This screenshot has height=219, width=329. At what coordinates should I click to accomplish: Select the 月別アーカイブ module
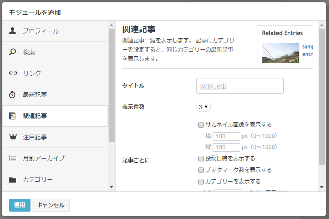(x=55, y=159)
